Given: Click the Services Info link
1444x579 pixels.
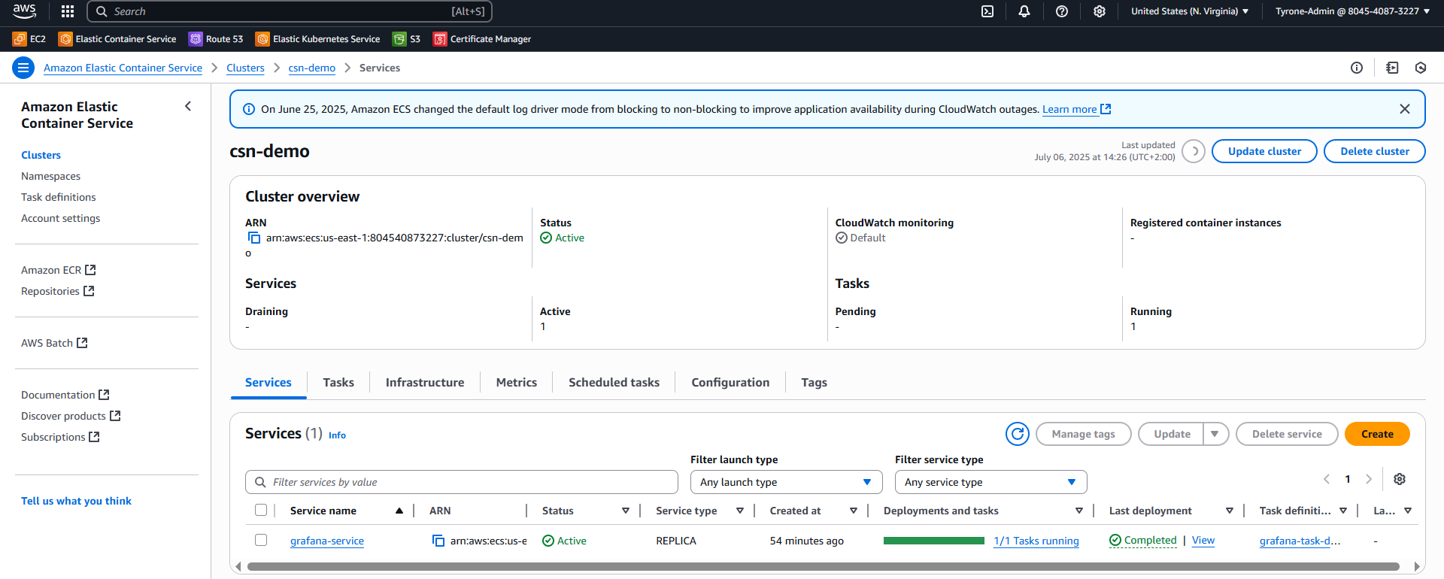Looking at the screenshot, I should point(337,435).
